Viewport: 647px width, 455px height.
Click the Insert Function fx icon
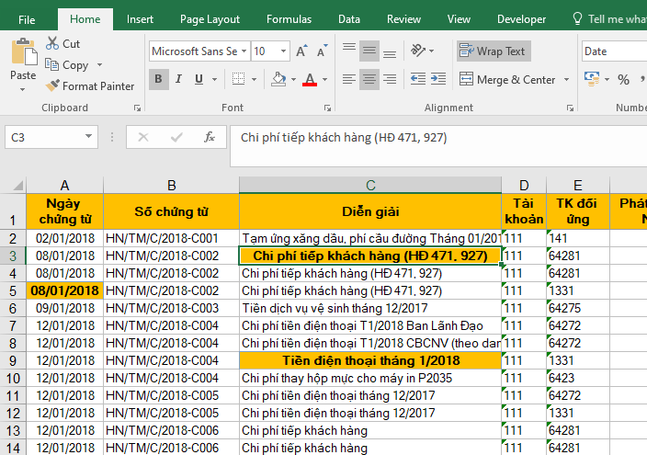(x=210, y=137)
